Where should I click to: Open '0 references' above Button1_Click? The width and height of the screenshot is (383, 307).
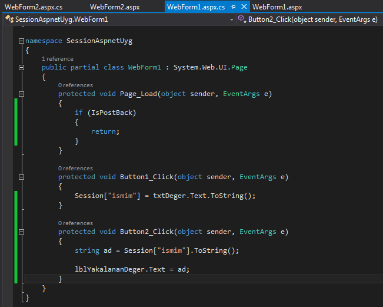click(x=75, y=169)
